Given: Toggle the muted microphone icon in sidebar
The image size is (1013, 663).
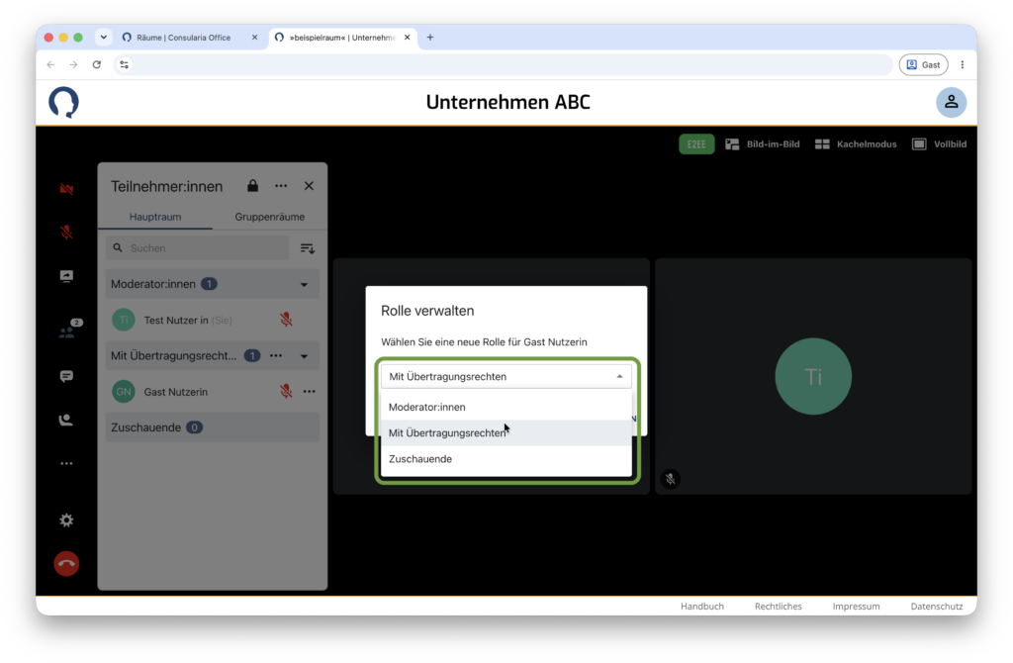Looking at the screenshot, I should click(66, 232).
